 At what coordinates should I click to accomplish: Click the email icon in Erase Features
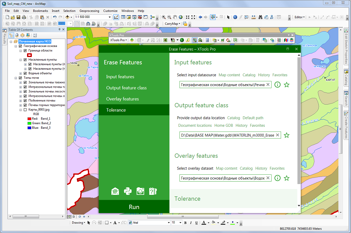click(115, 191)
